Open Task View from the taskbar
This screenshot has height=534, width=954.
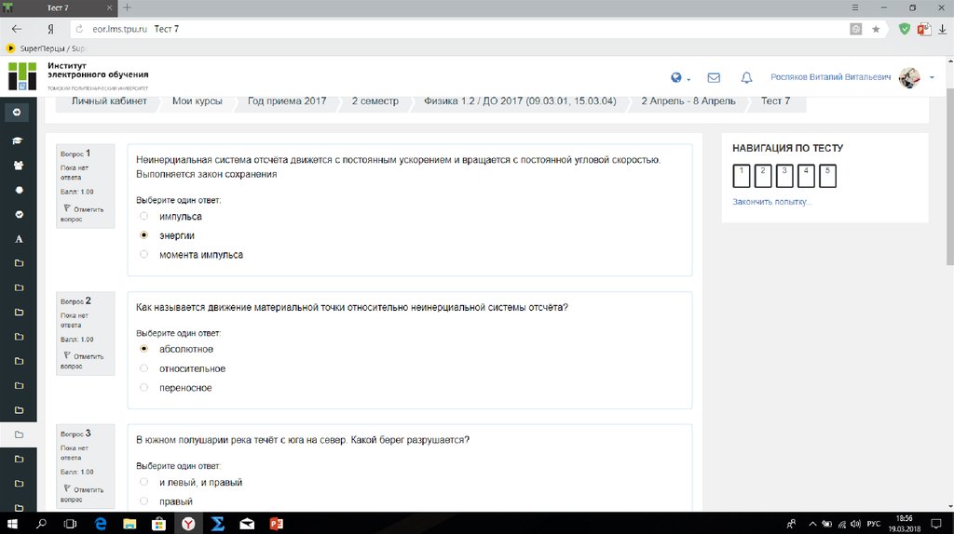pos(71,523)
